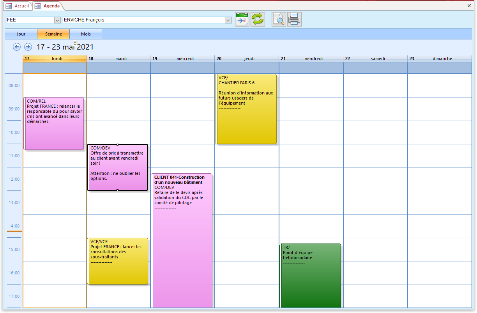Click the lundi 17 day header
This screenshot has height=313, width=477.
tap(55, 59)
